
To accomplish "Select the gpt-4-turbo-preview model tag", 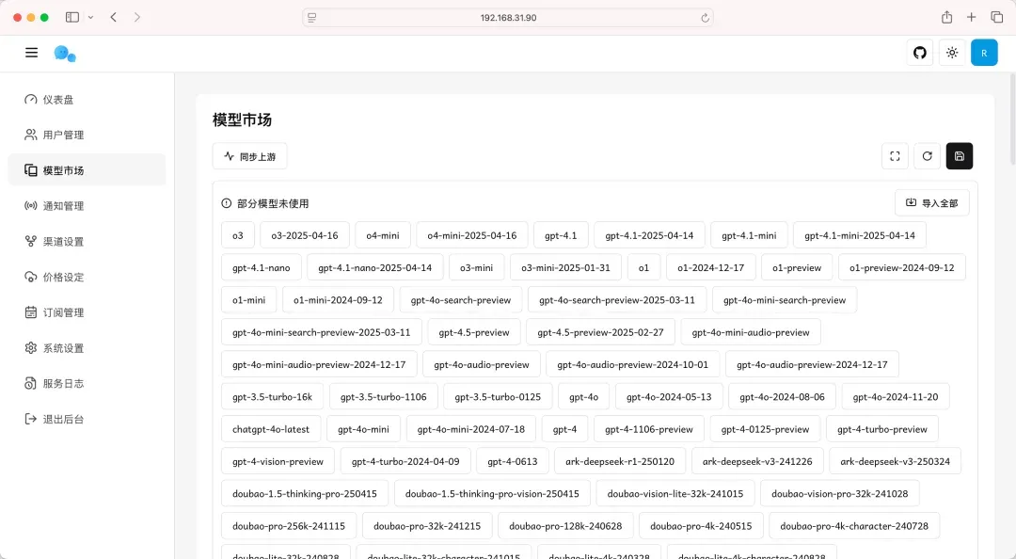I will tap(881, 428).
